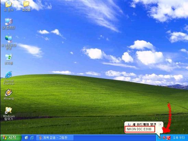Select the Internet Explorer desktop icon
Screen dimensions: 188x141
[9, 78]
